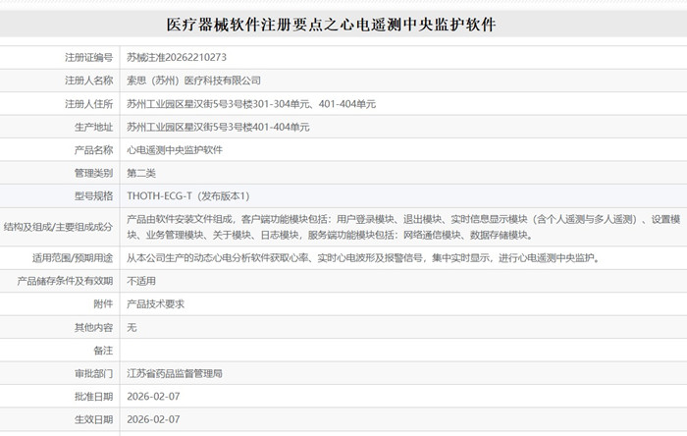687x436 pixels.
Task: Click product name 心电遥测中央监护软件 value
Action: (175, 150)
